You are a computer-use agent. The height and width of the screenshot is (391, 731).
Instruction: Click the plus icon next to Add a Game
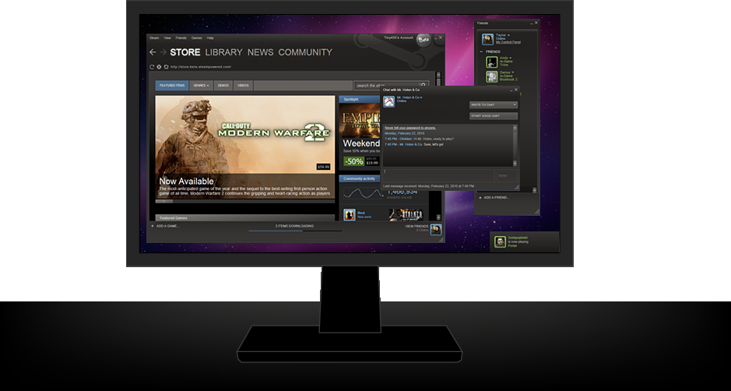153,226
